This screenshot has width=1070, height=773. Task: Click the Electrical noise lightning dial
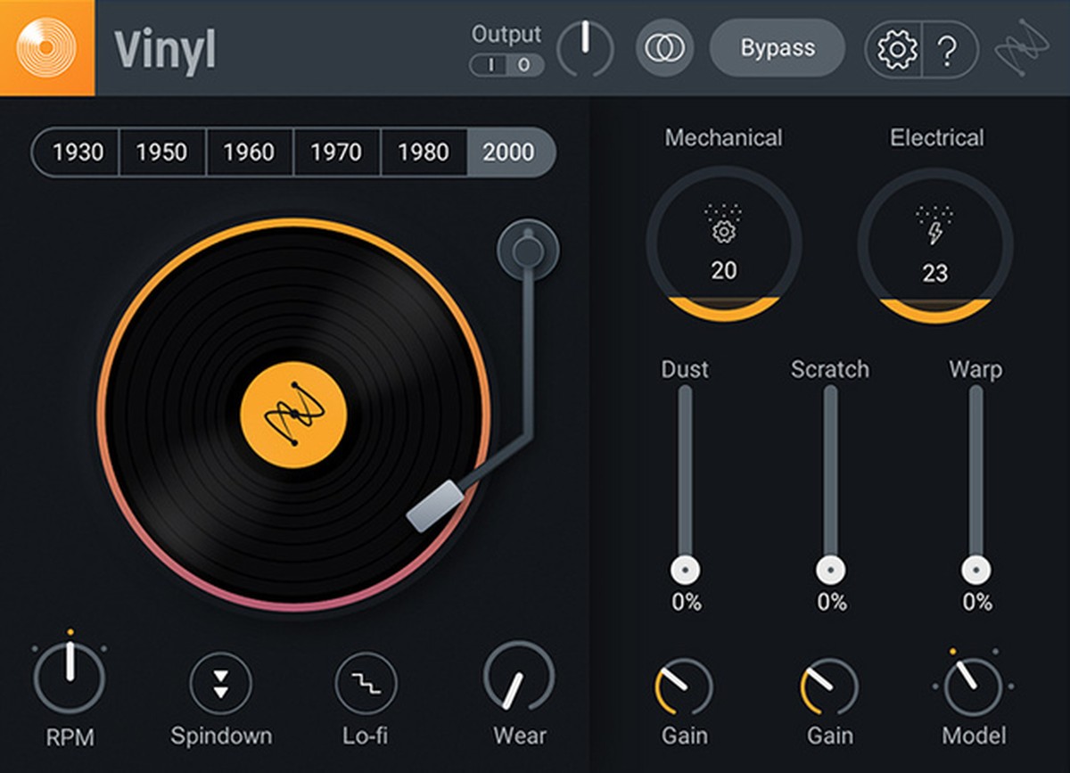coord(934,243)
